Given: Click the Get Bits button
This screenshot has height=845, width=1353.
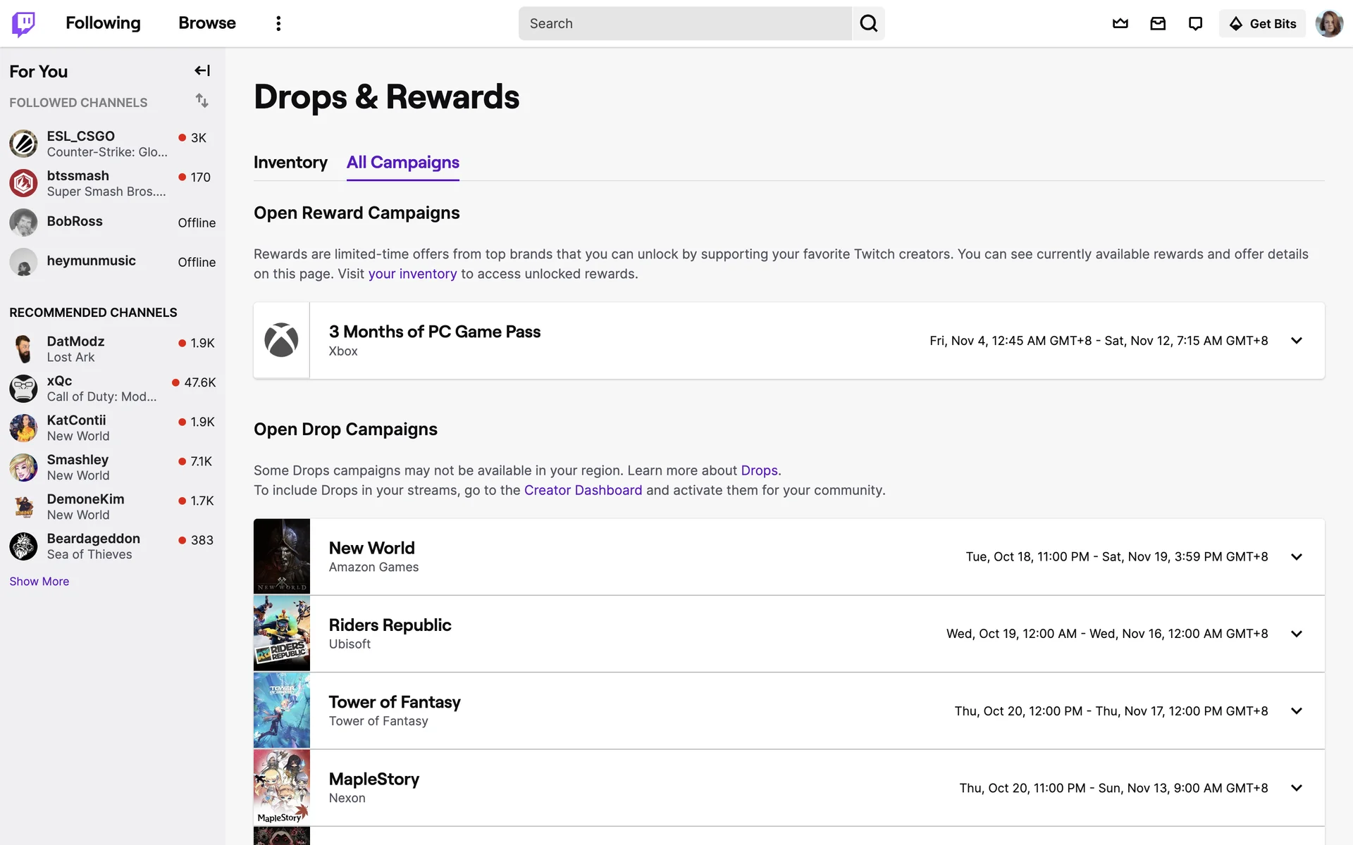Looking at the screenshot, I should (x=1262, y=23).
